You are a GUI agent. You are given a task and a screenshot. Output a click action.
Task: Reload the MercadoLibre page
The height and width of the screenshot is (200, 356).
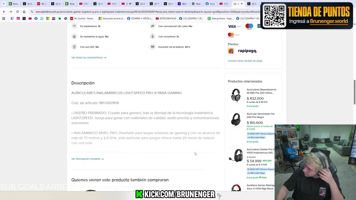[17, 12]
